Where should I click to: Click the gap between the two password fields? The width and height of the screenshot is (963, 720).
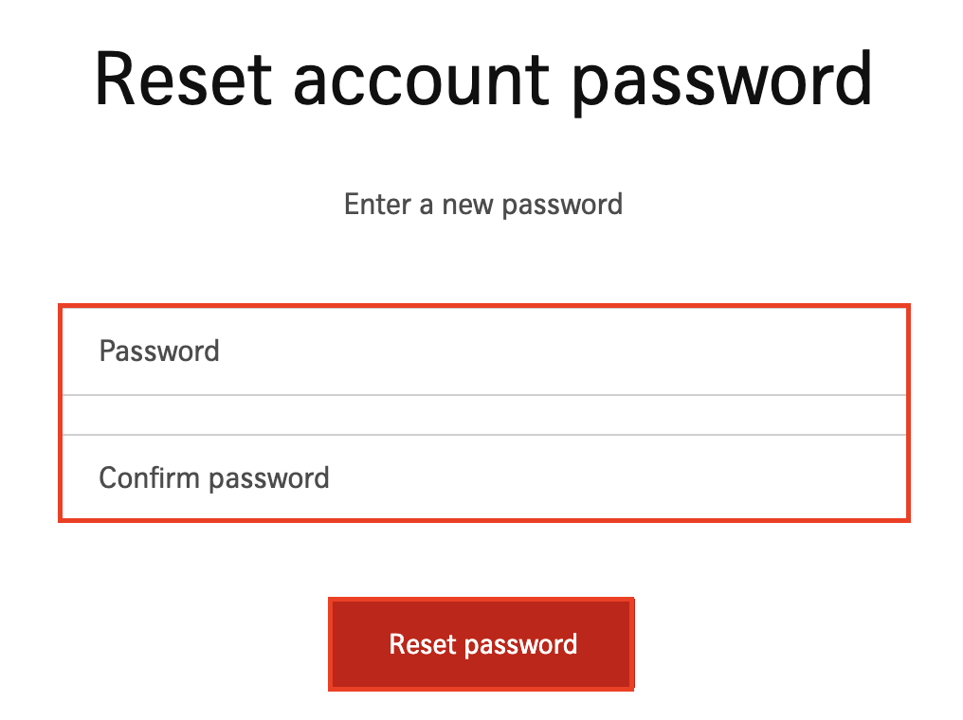coord(483,415)
